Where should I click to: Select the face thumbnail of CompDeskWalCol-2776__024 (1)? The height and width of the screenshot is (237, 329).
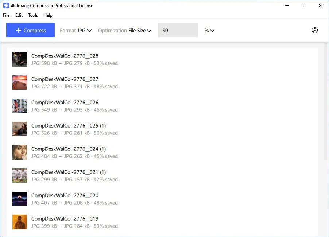click(x=20, y=152)
